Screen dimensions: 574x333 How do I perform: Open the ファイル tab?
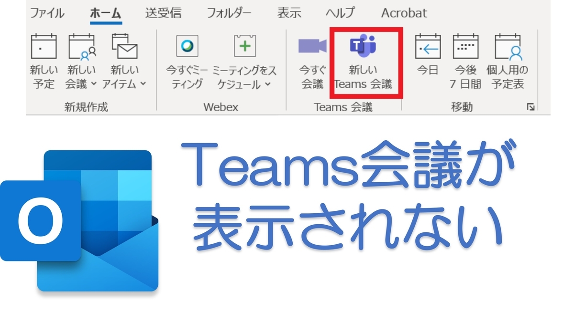[47, 13]
